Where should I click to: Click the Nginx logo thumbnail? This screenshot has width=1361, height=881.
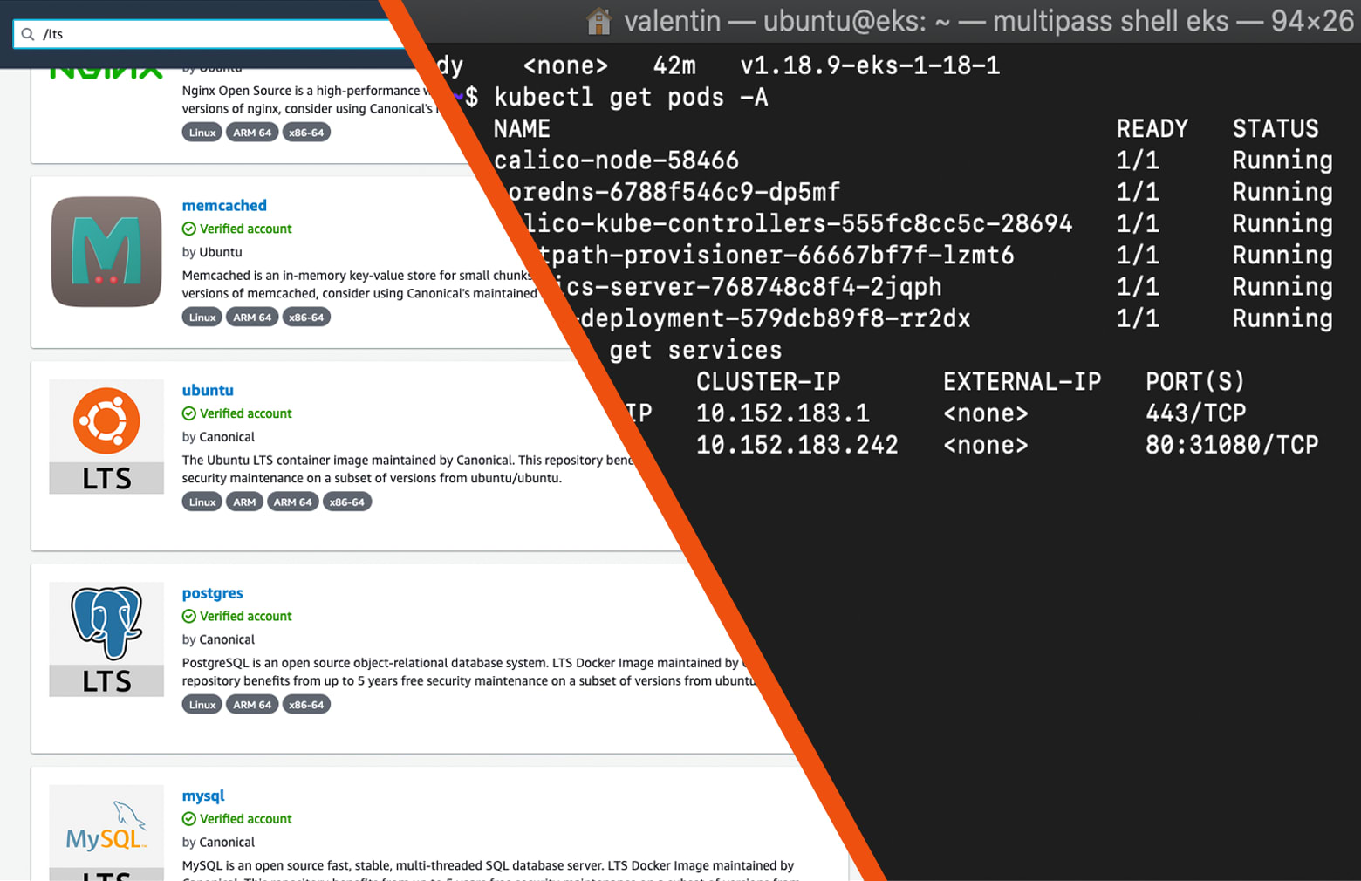pos(106,72)
